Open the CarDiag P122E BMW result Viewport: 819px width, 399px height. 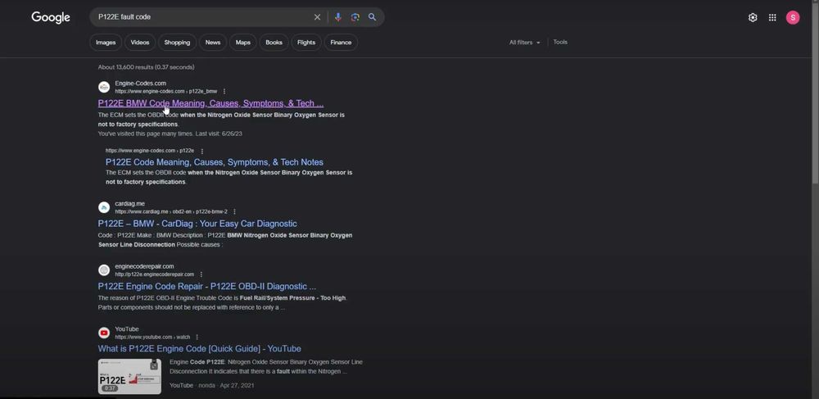[x=197, y=224]
